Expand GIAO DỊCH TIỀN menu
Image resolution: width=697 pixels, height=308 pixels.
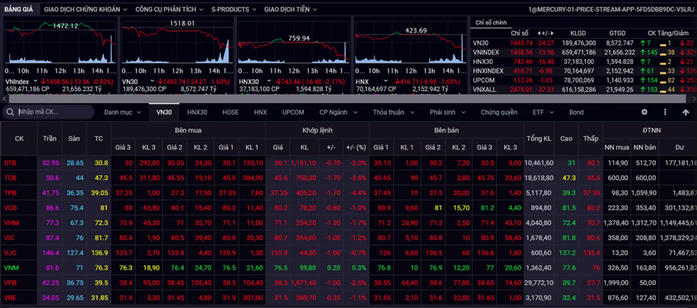pyautogui.click(x=290, y=9)
